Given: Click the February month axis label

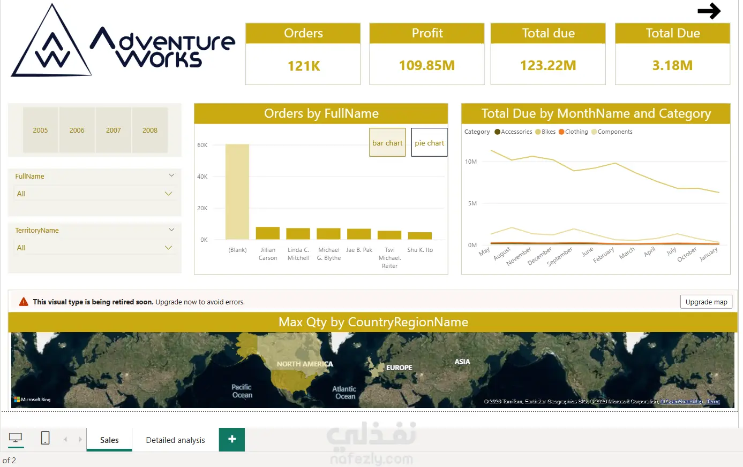Looking at the screenshot, I should click(x=604, y=255).
